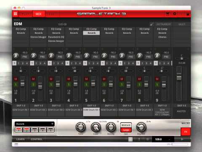
Task: Click the send knob on channel 7
Action: pos(122,56)
